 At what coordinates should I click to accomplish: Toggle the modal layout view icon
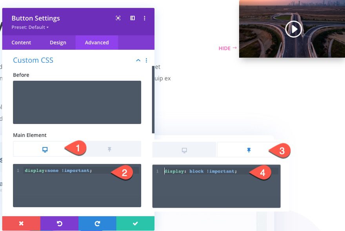coord(133,18)
